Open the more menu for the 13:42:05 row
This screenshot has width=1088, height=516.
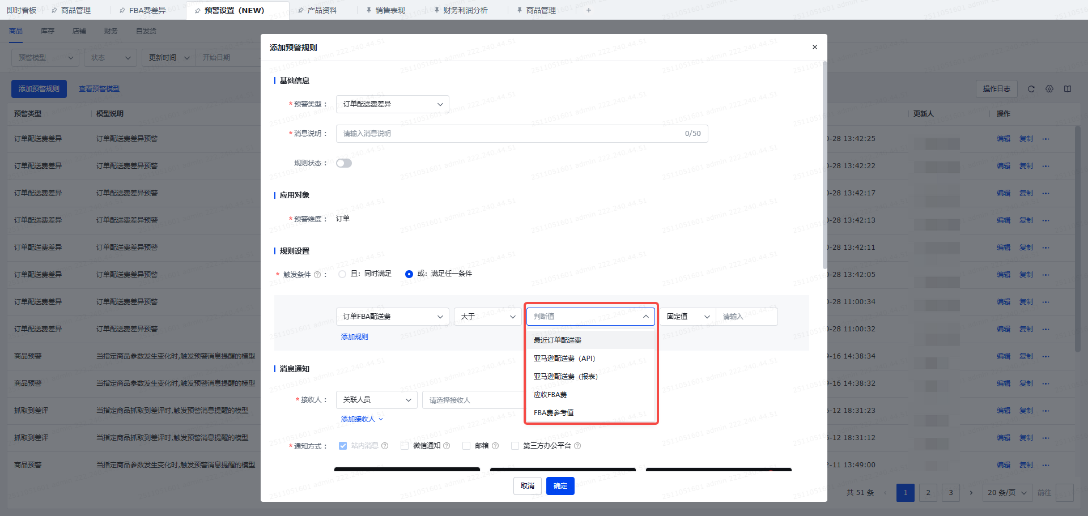point(1046,275)
